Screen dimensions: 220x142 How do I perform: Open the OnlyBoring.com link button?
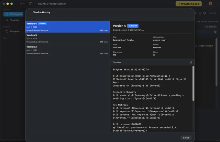click(189, 4)
